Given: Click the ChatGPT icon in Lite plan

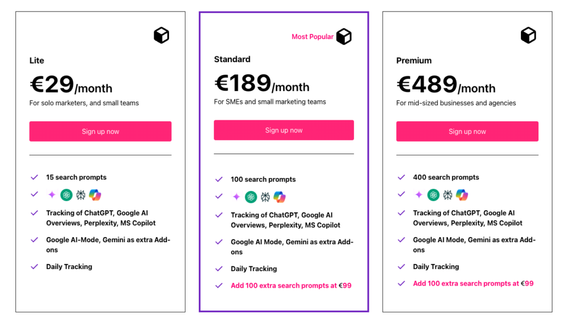Looking at the screenshot, I should coord(66,194).
